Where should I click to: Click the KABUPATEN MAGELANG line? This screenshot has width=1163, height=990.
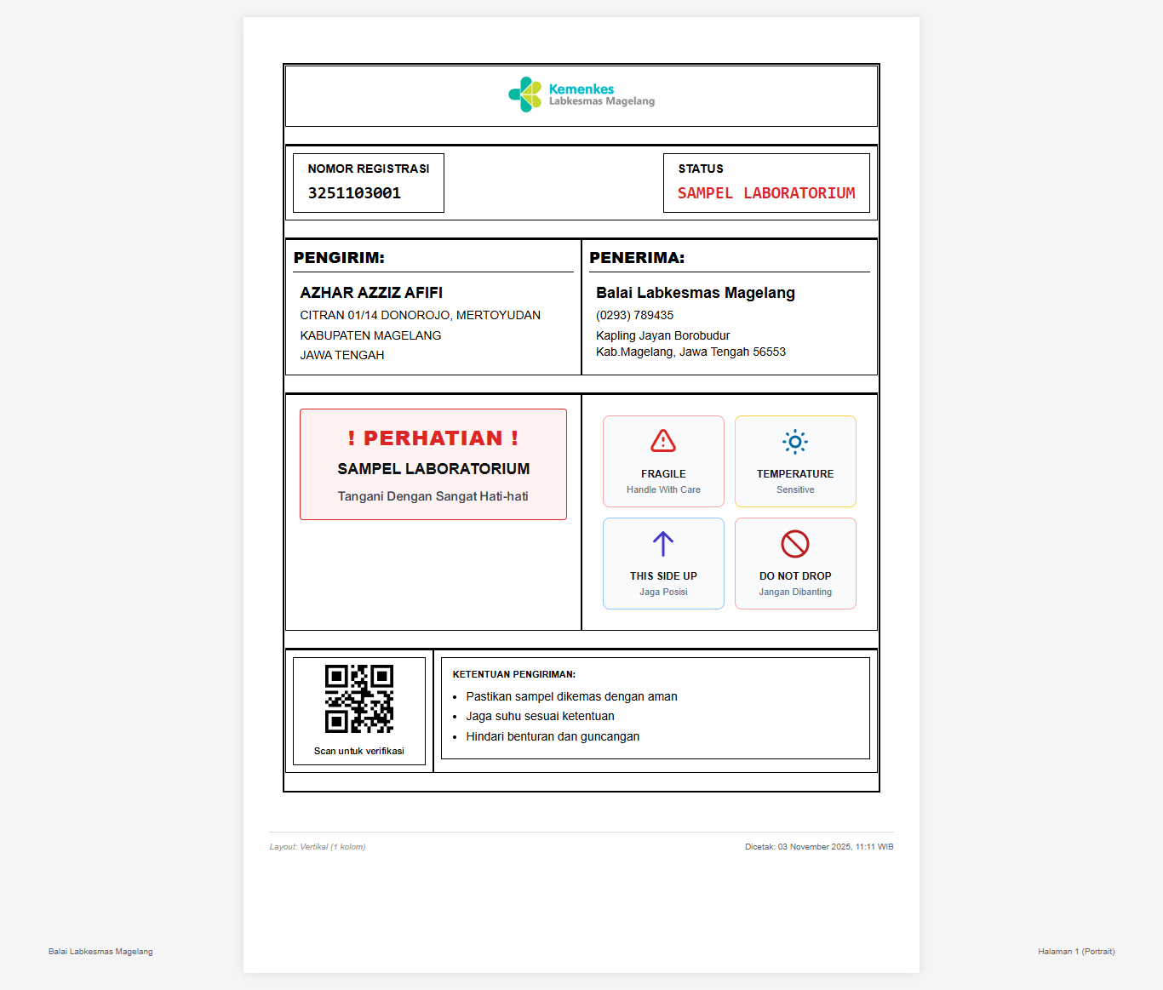[x=370, y=335]
